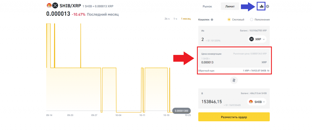Swap From and To currencies
Viewport: 312px width, 131px height.
click(x=234, y=80)
